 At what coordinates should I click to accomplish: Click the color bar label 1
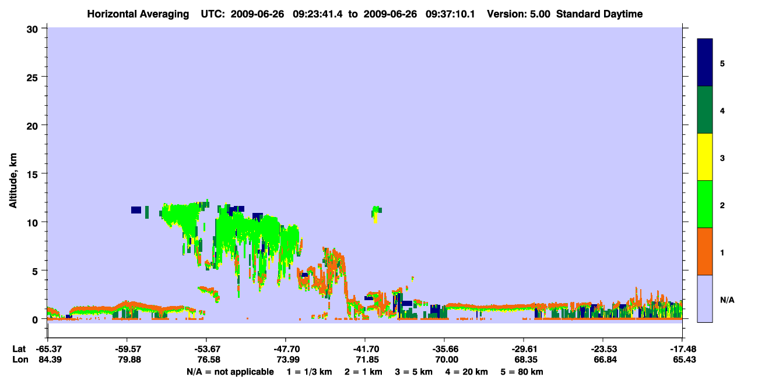[x=722, y=252]
